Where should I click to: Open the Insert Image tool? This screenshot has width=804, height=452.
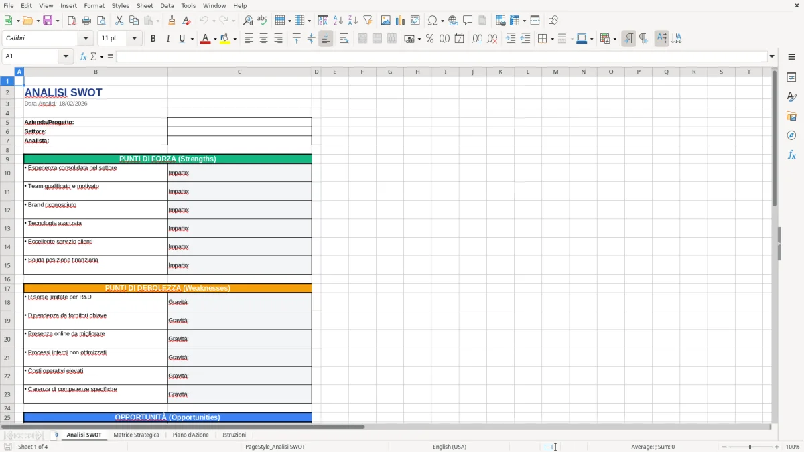coord(386,20)
